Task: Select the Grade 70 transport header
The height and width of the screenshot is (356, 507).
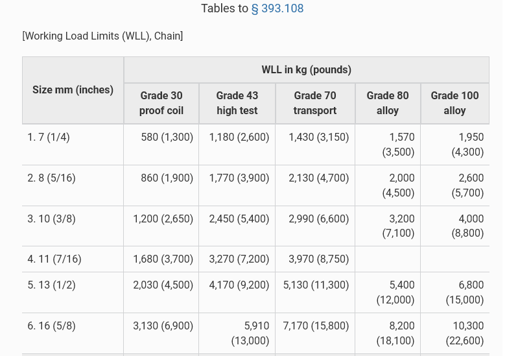Action: tap(315, 103)
